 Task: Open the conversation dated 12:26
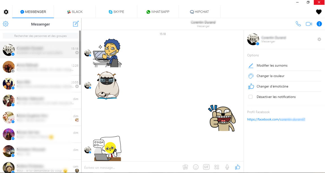coord(40,67)
